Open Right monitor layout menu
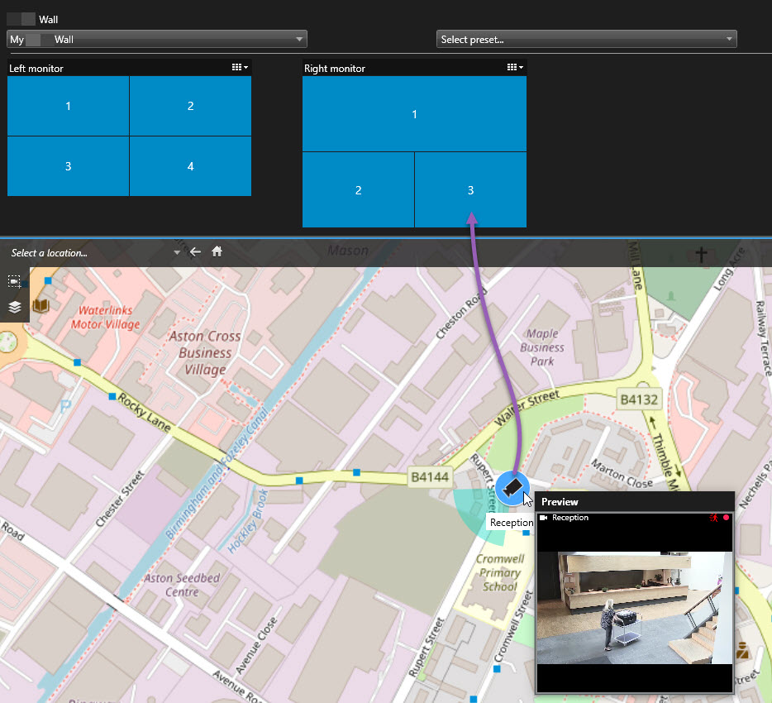 point(516,68)
